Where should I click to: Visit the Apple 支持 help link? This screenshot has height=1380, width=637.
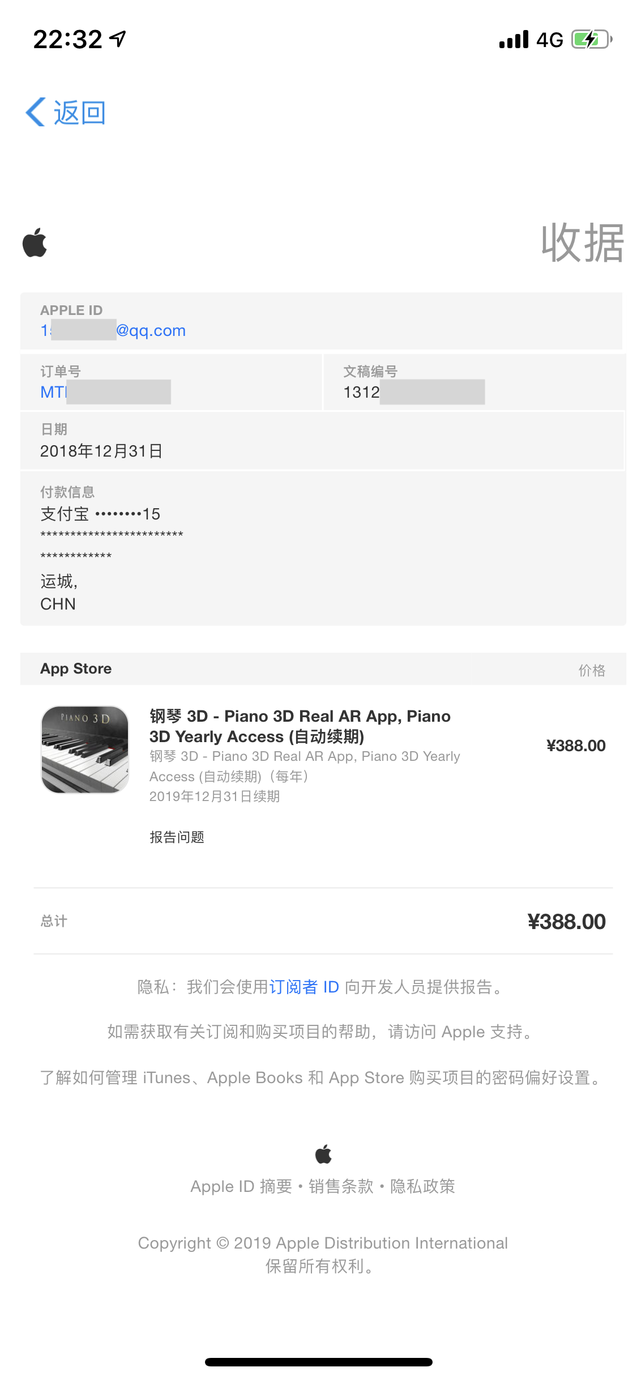[486, 1032]
